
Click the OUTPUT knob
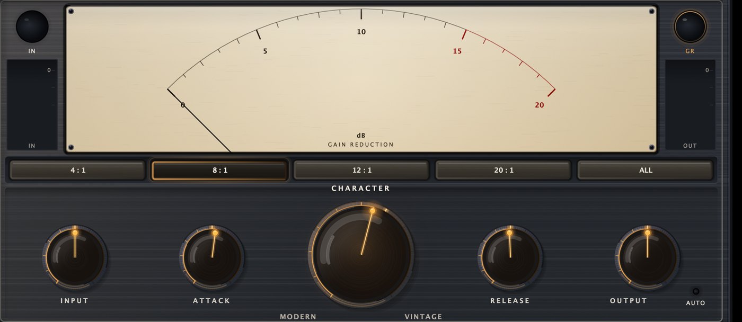coord(647,257)
